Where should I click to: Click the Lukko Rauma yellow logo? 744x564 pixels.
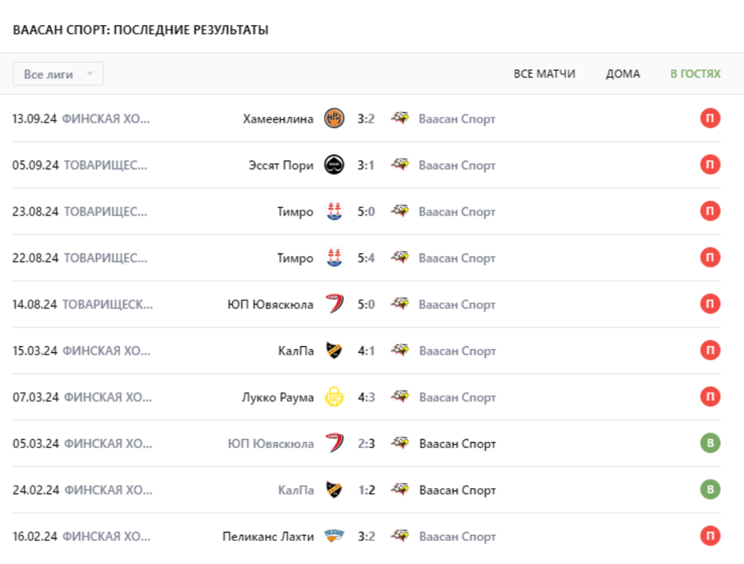(334, 397)
